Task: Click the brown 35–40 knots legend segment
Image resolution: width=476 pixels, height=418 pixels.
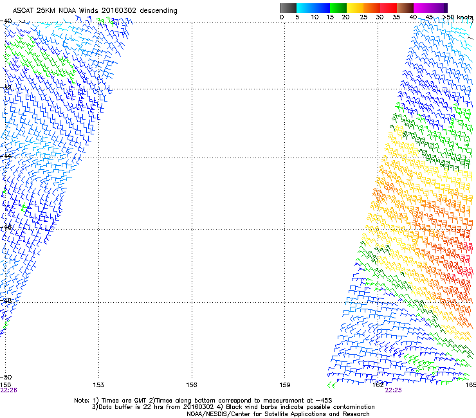Action: coord(405,8)
